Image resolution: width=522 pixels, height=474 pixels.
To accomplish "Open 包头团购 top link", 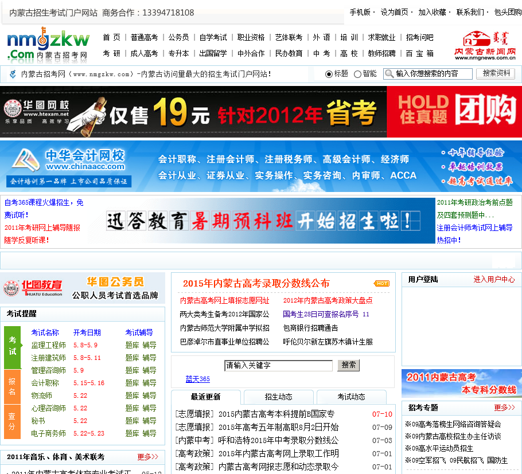I will tap(508, 12).
